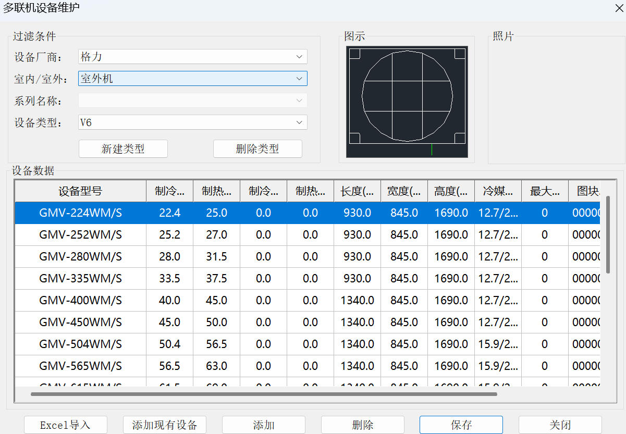The height and width of the screenshot is (434, 626).
Task: Click cooling value 33.5 in GMV-335WM/S row
Action: (x=169, y=279)
